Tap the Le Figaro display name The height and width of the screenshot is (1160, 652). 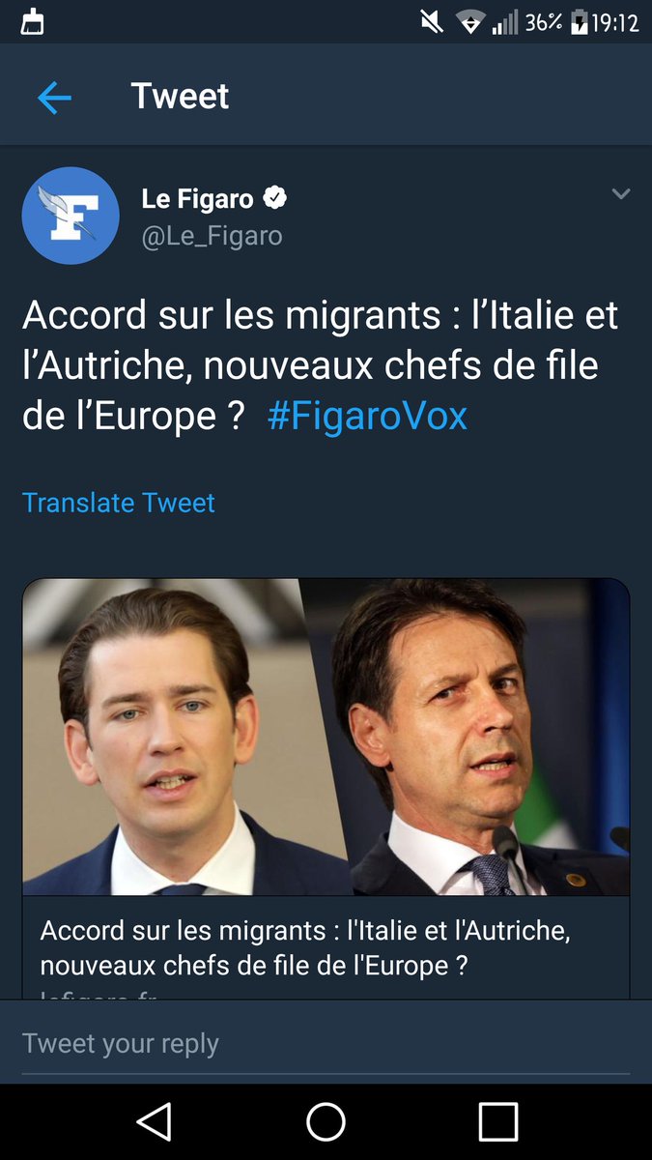pos(198,199)
